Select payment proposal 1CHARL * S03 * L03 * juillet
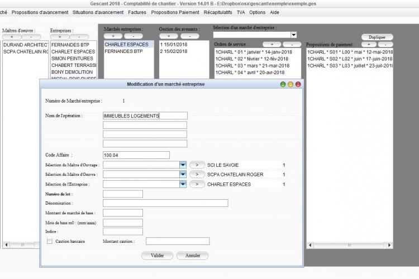 (x=350, y=66)
